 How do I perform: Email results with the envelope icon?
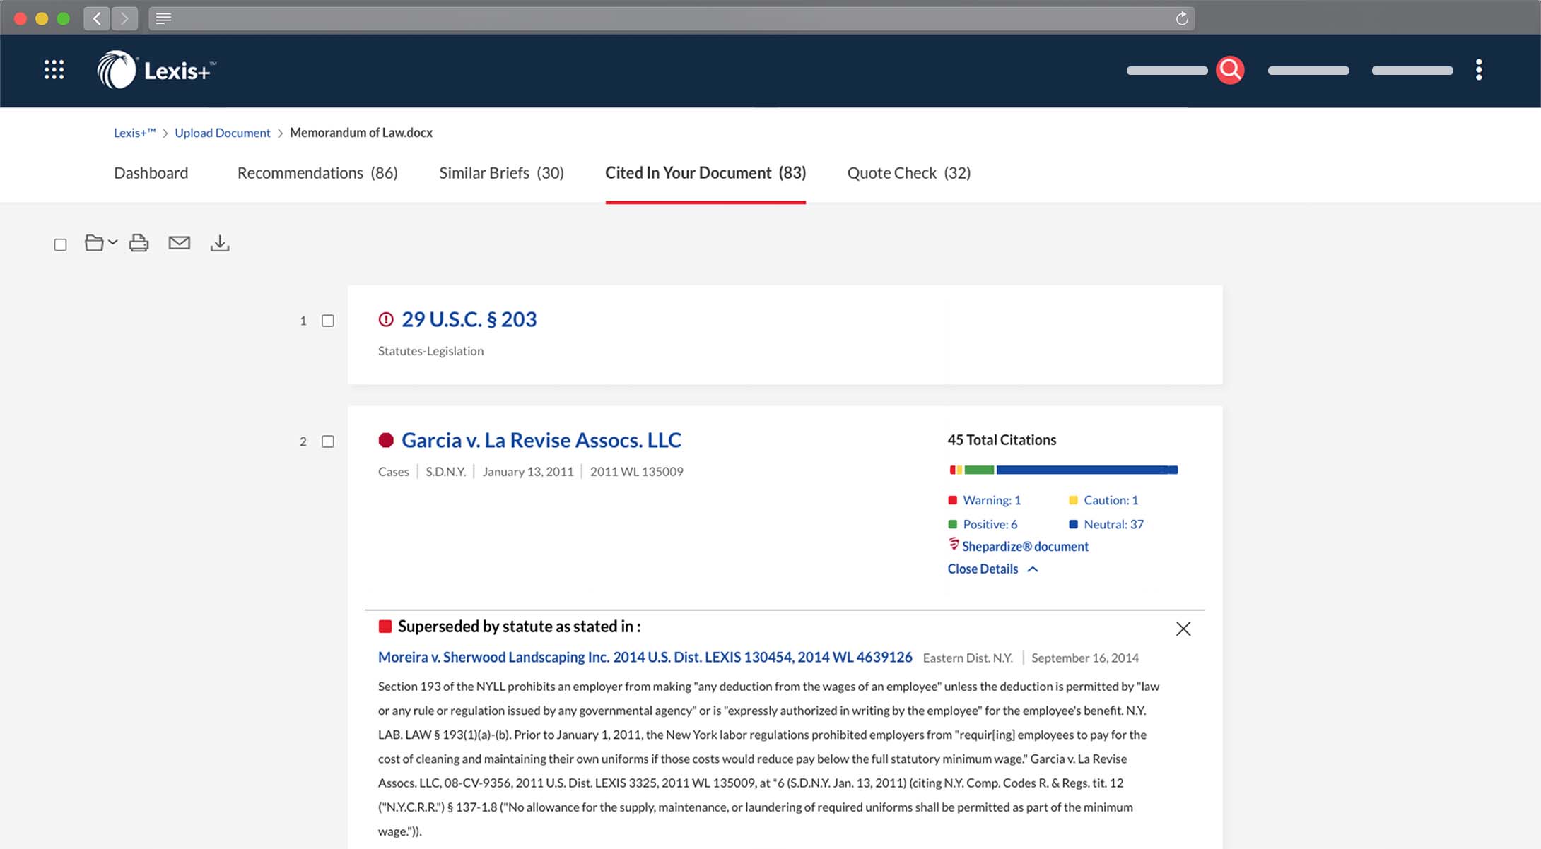180,243
